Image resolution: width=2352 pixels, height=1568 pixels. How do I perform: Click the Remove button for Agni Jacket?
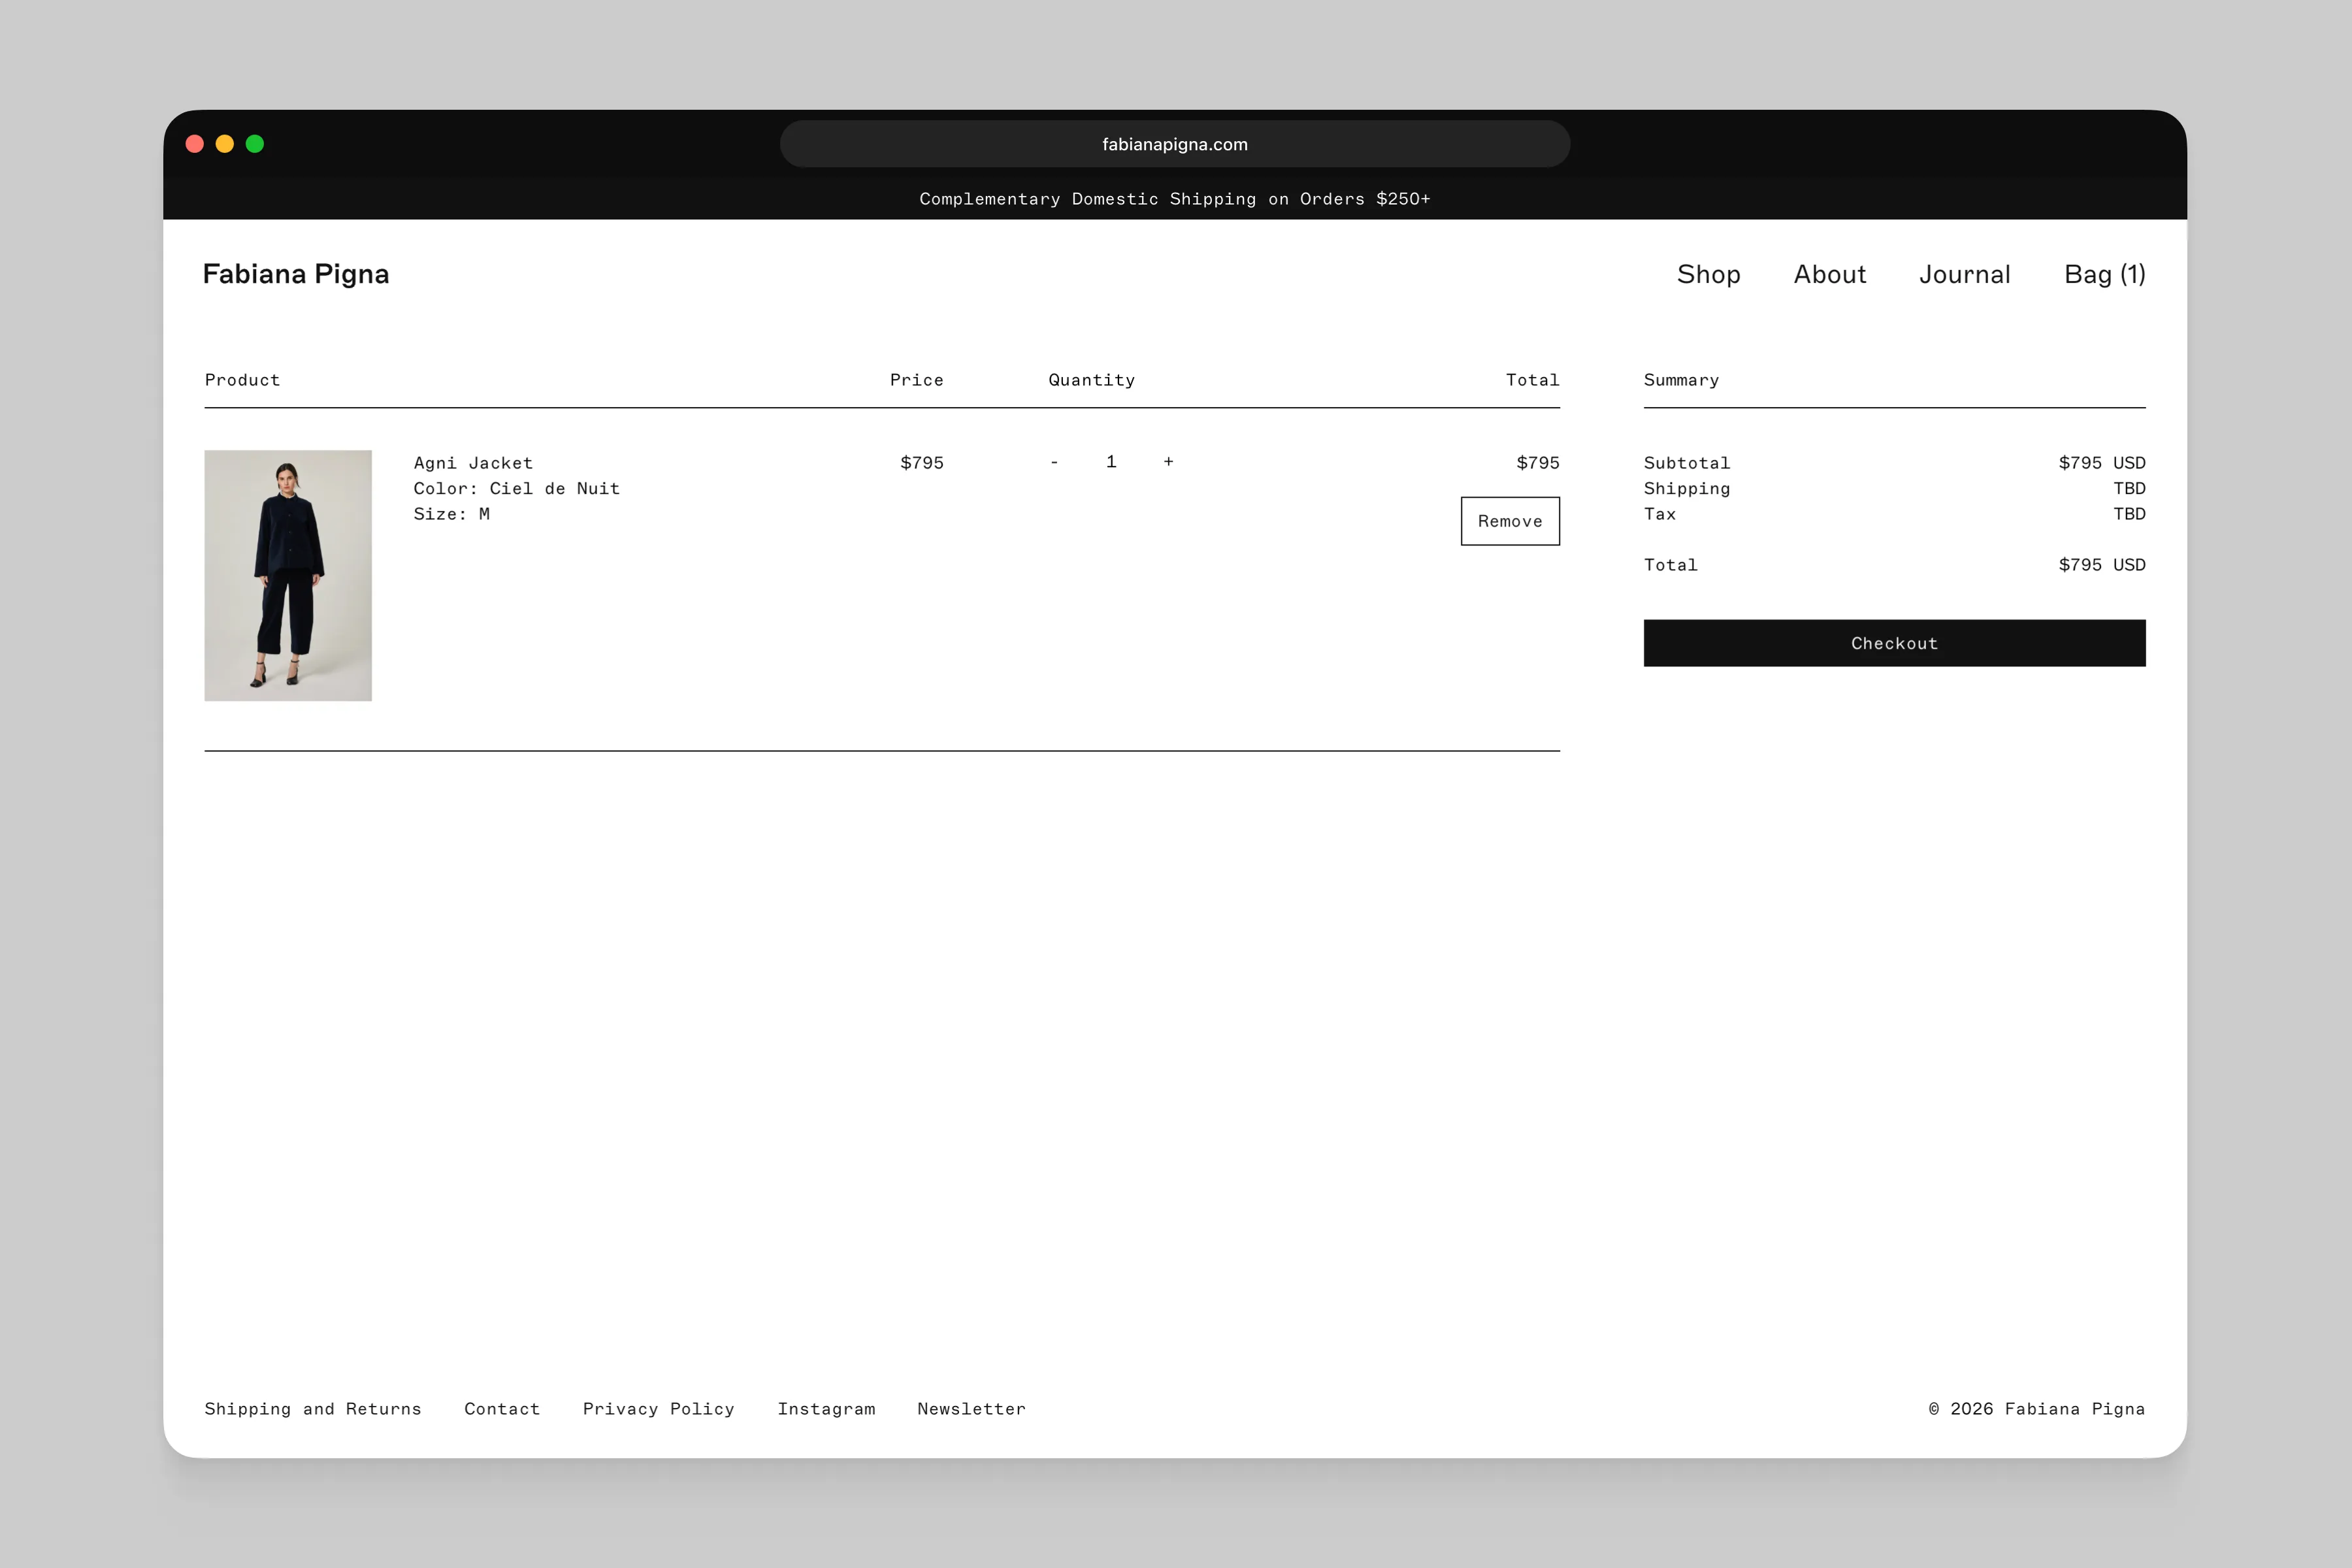click(x=1509, y=521)
